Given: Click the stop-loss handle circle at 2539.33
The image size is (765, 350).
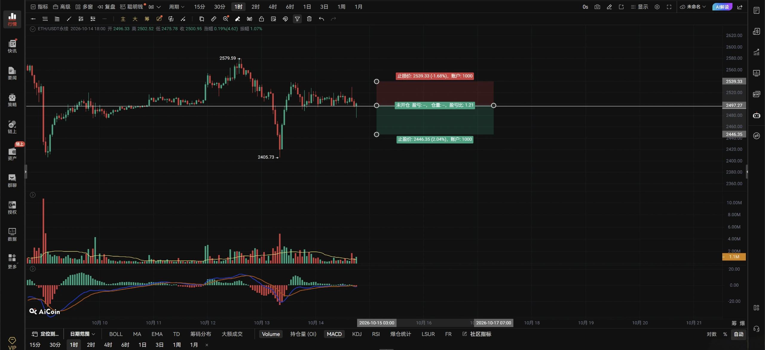Looking at the screenshot, I should 377,82.
